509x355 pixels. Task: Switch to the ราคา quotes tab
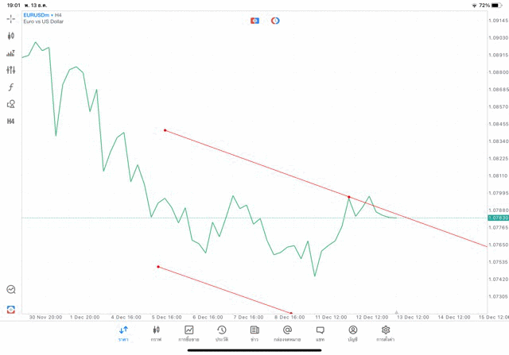123,334
